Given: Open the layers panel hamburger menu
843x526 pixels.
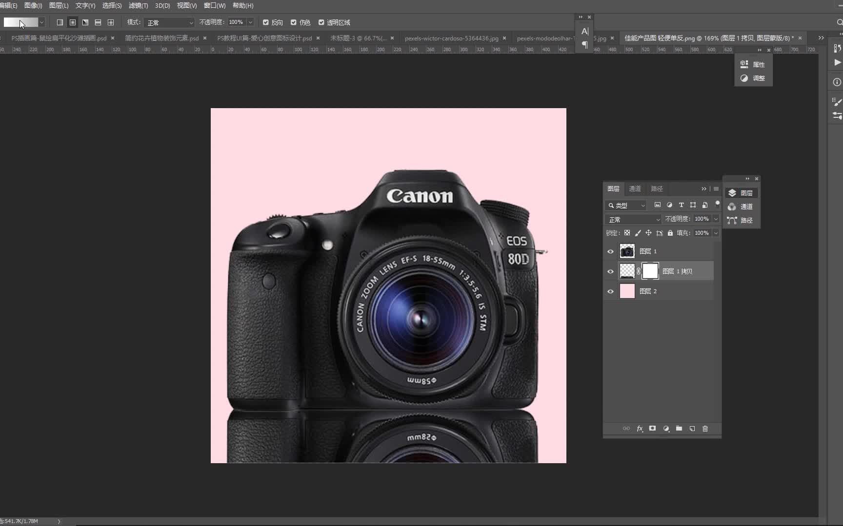Looking at the screenshot, I should (716, 188).
